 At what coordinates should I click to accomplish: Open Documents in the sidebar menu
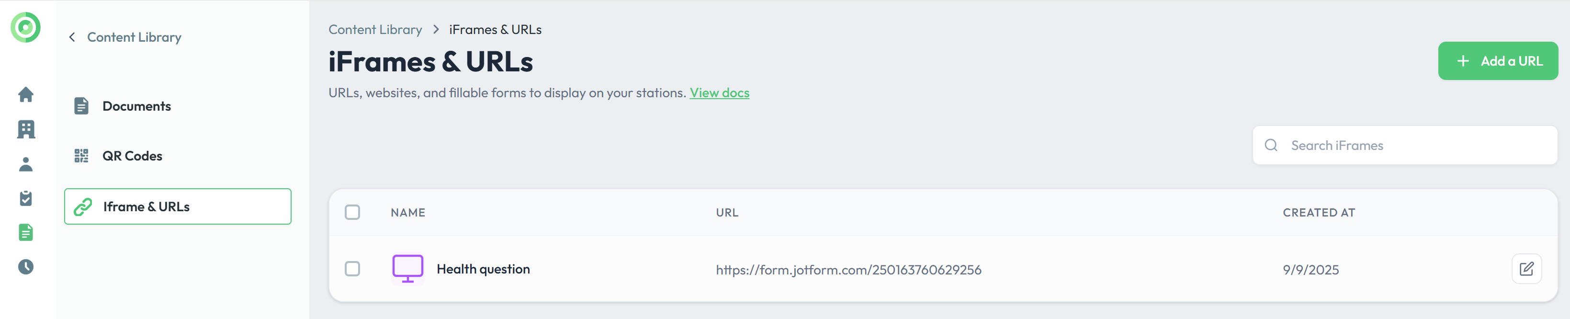136,106
